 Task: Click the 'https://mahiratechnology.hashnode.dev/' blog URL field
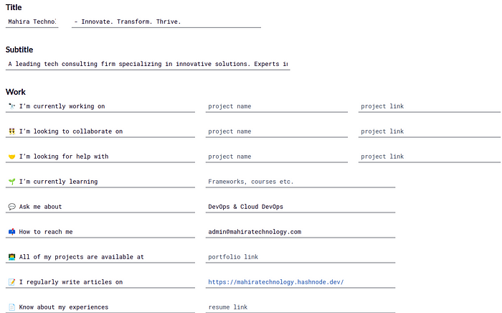click(x=300, y=282)
